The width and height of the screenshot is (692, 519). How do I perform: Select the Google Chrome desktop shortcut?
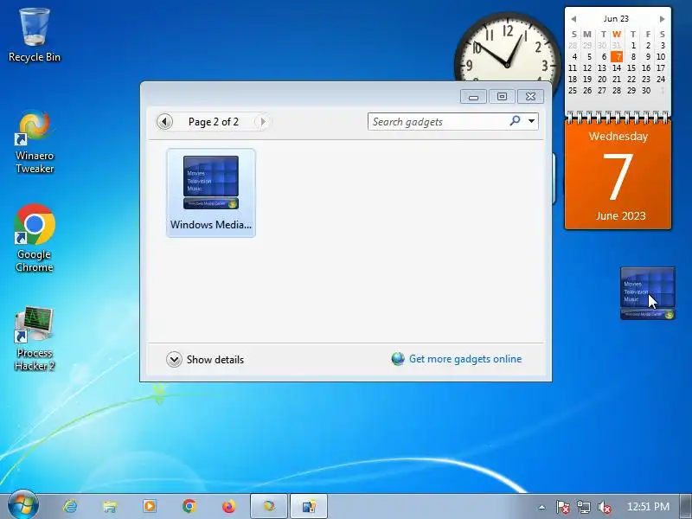point(35,239)
